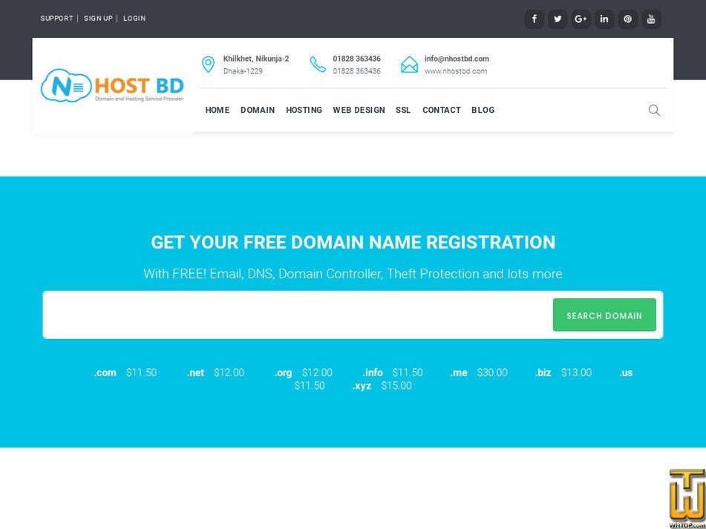This screenshot has width=706, height=529.
Task: Select the .com $11.50 price link
Action: pos(126,372)
